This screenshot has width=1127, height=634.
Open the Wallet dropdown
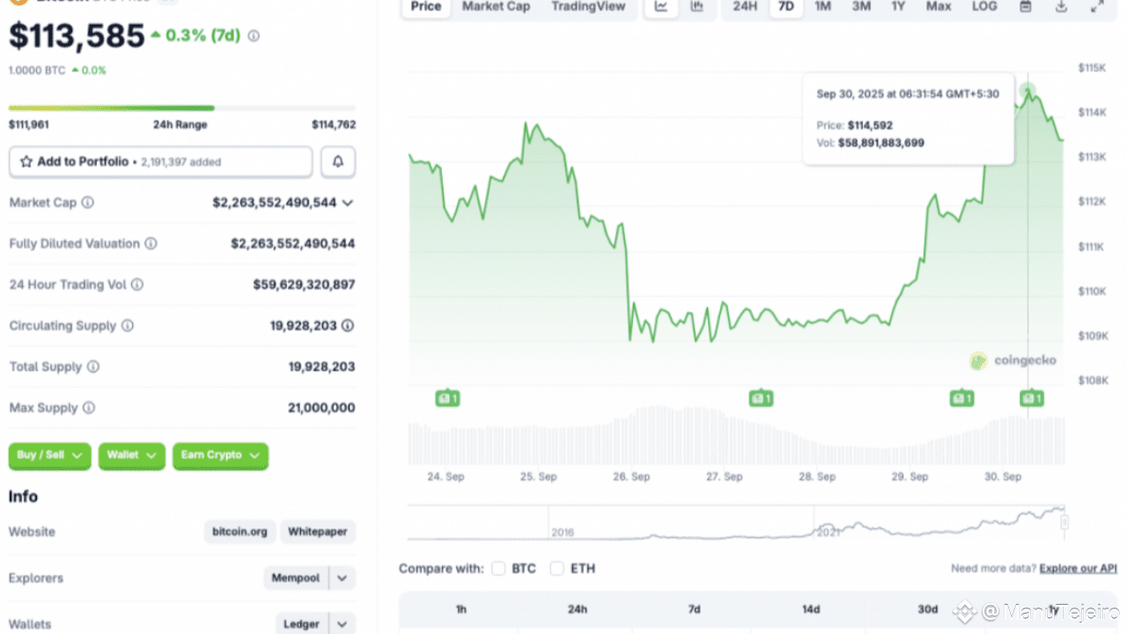pyautogui.click(x=132, y=455)
